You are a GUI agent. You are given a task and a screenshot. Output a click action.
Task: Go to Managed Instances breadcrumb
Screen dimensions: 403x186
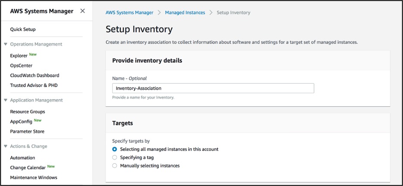[x=185, y=12]
